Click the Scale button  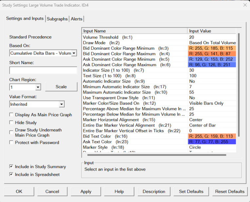tap(61, 87)
